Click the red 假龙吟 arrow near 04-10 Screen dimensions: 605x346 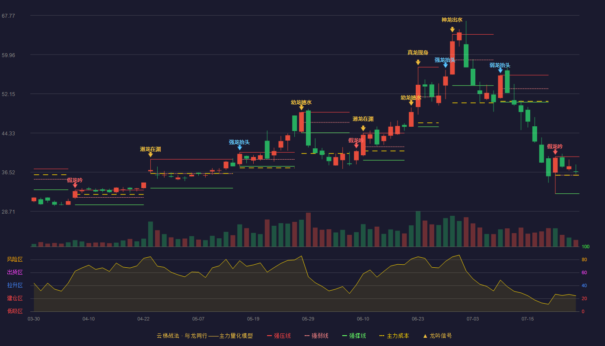click(75, 185)
